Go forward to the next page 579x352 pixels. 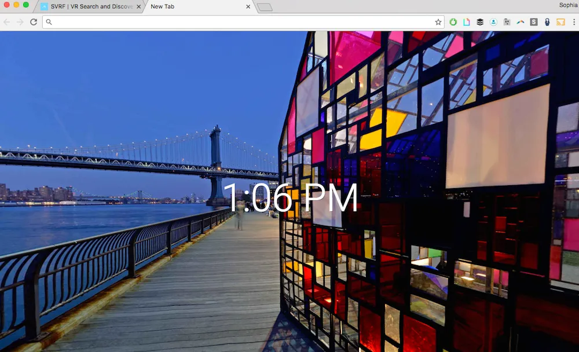[x=20, y=22]
